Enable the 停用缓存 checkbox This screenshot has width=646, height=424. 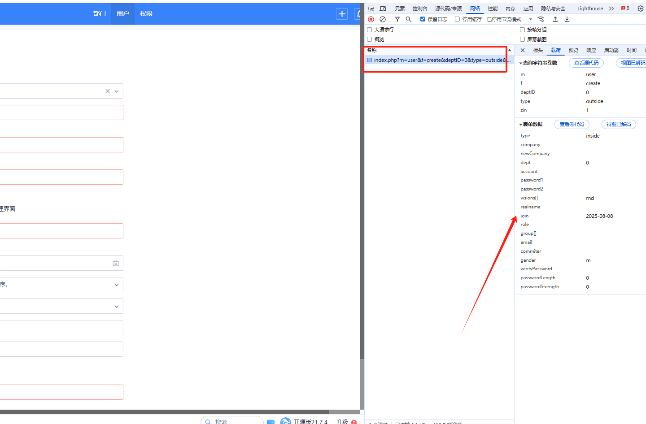pos(458,19)
